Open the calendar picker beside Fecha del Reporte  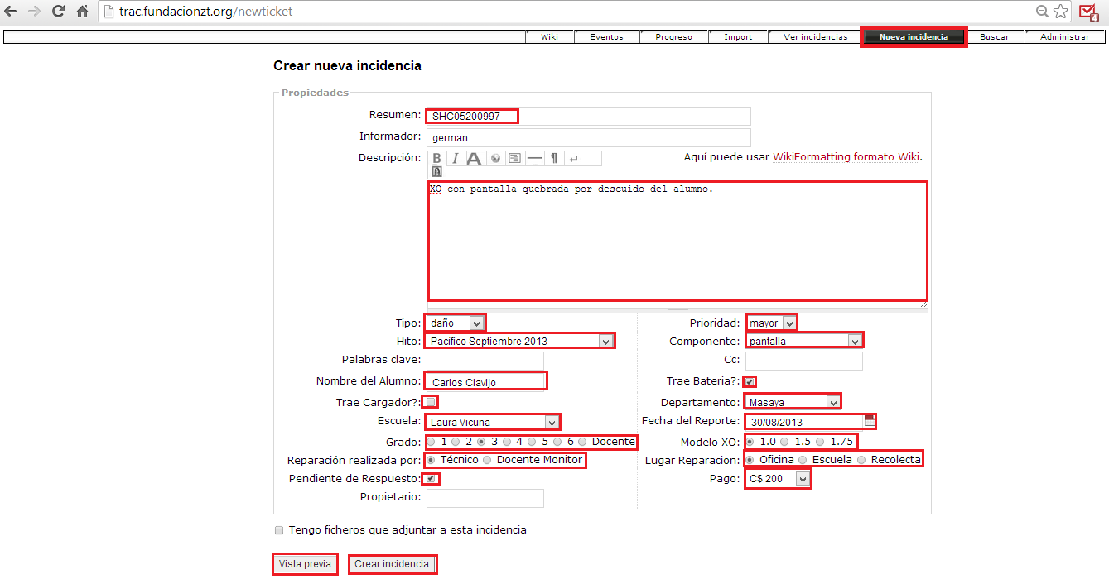coord(869,421)
